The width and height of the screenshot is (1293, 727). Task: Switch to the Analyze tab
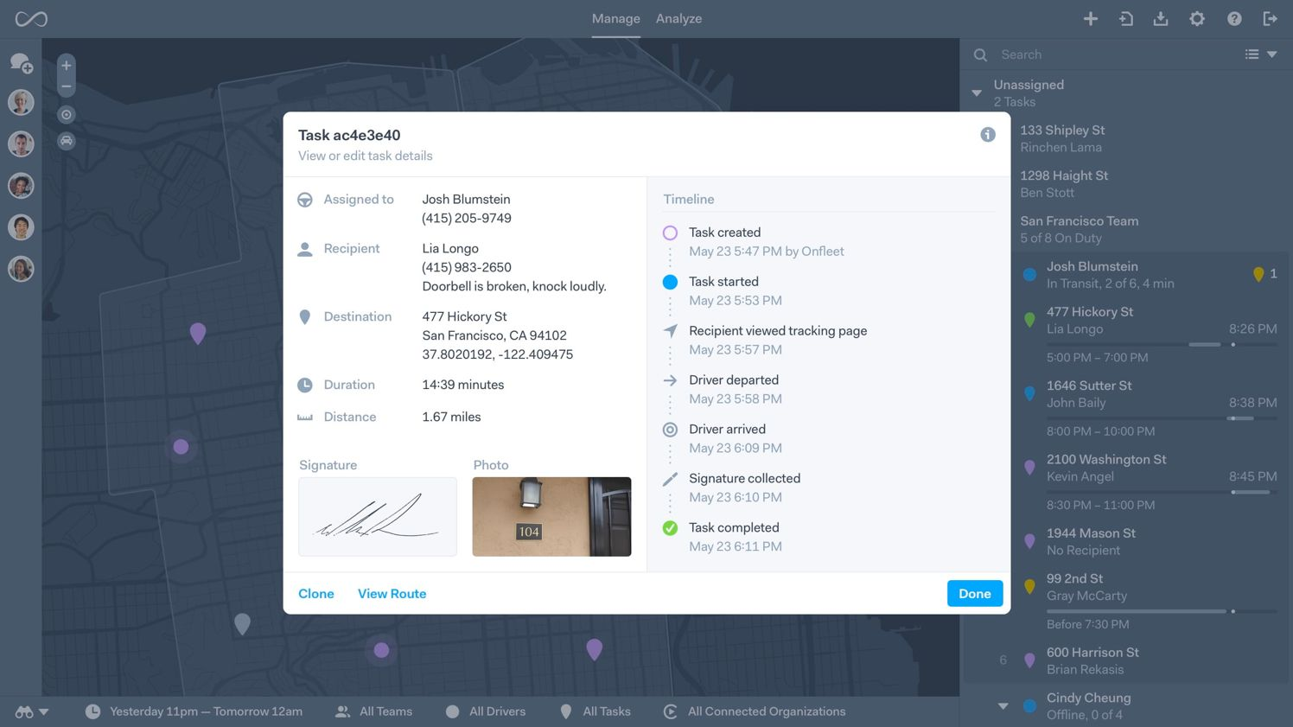[678, 18]
